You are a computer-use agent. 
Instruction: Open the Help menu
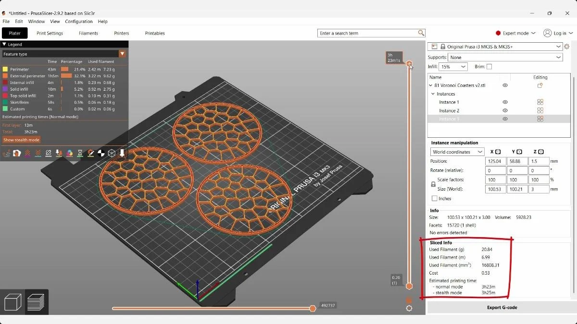coord(102,22)
